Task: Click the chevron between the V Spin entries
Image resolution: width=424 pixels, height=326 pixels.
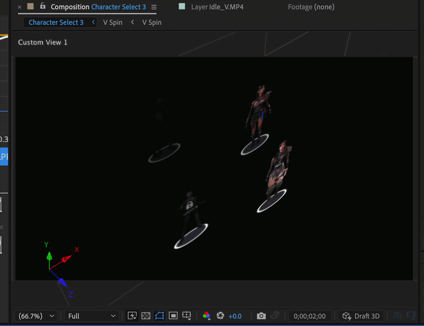Action: [x=132, y=22]
